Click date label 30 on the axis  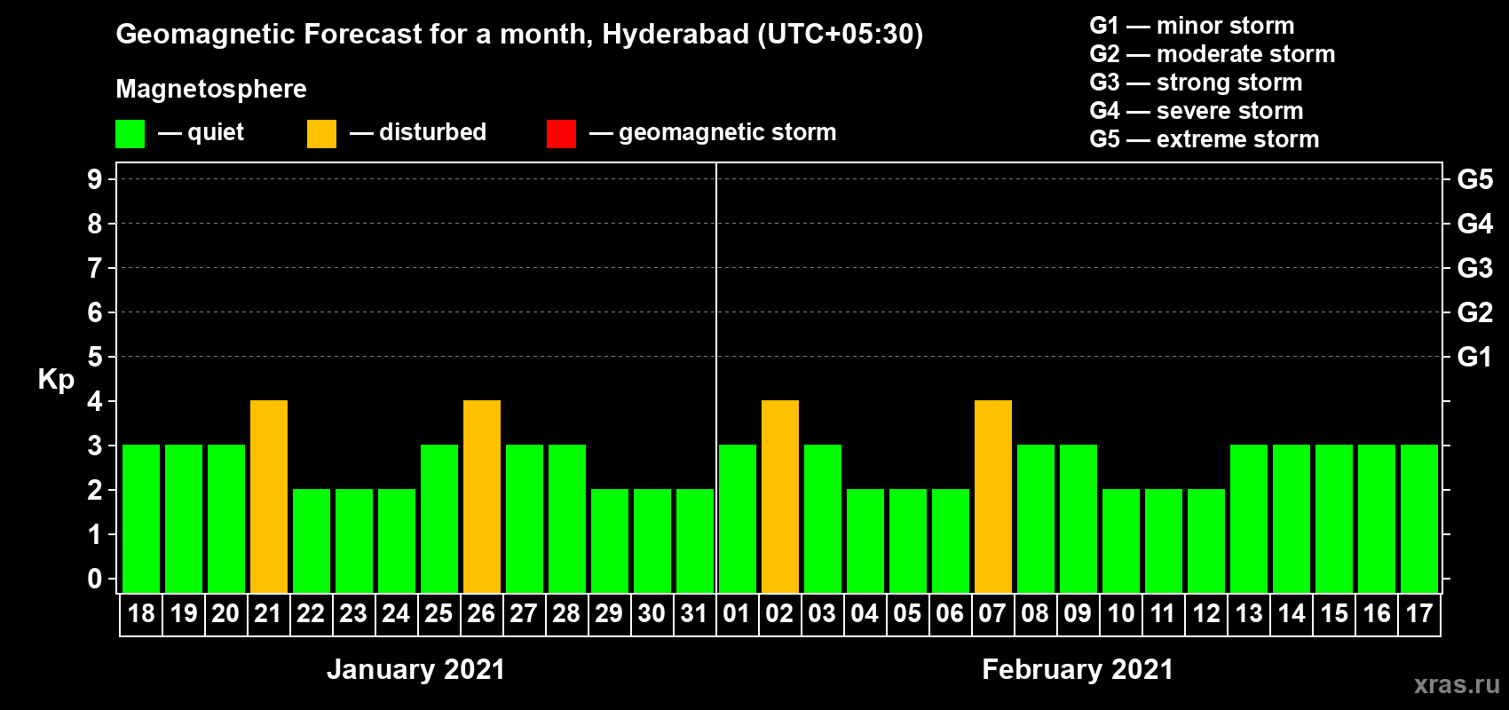[652, 614]
